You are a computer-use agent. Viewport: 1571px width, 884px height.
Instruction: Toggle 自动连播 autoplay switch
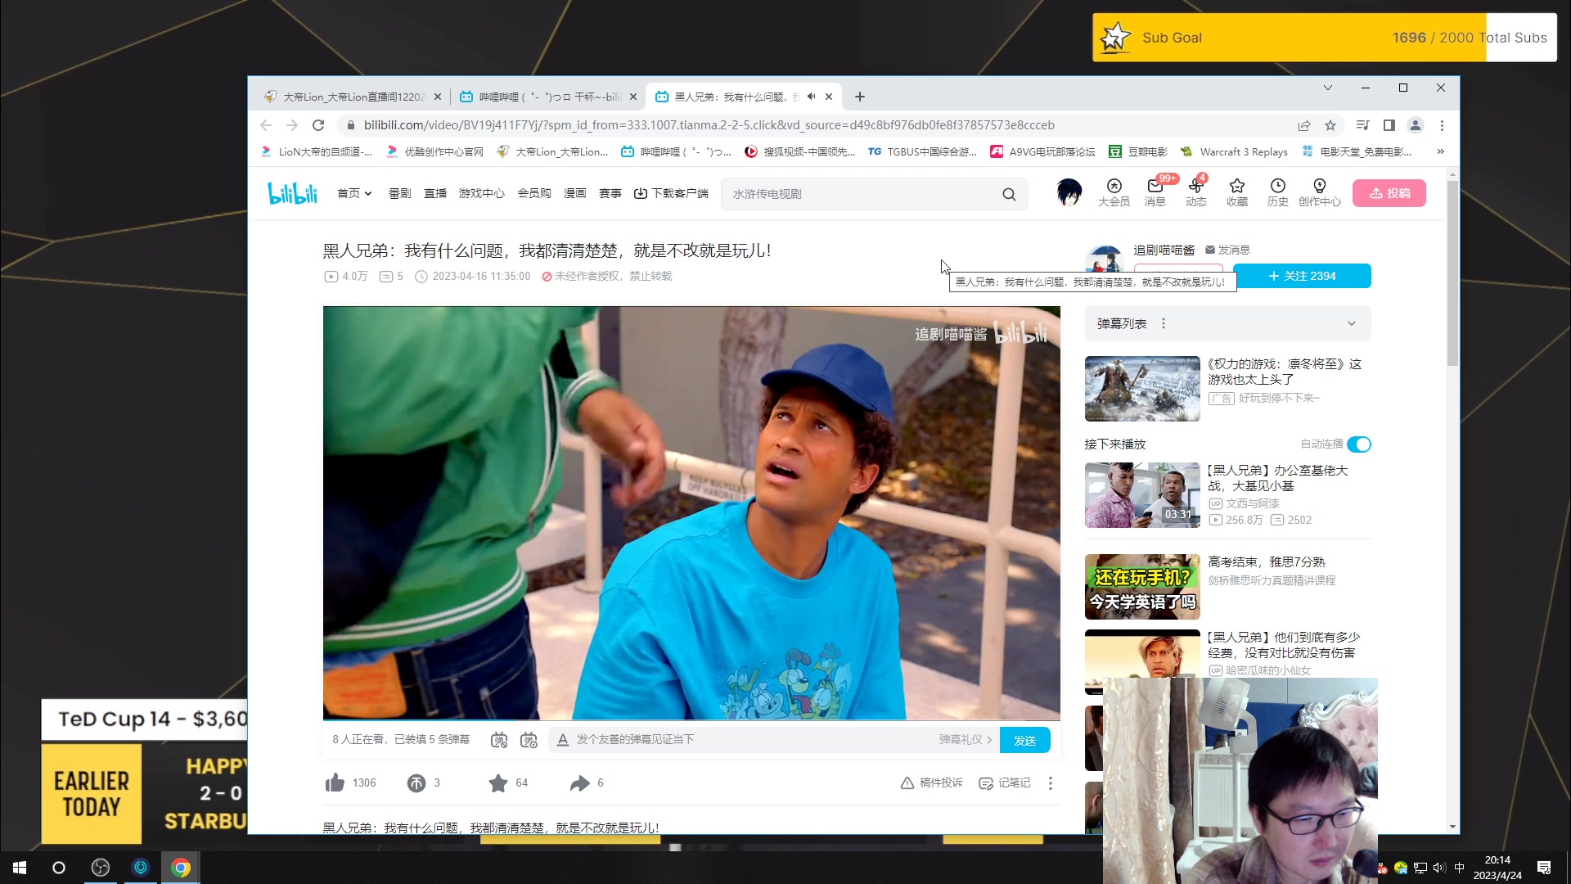tap(1359, 444)
